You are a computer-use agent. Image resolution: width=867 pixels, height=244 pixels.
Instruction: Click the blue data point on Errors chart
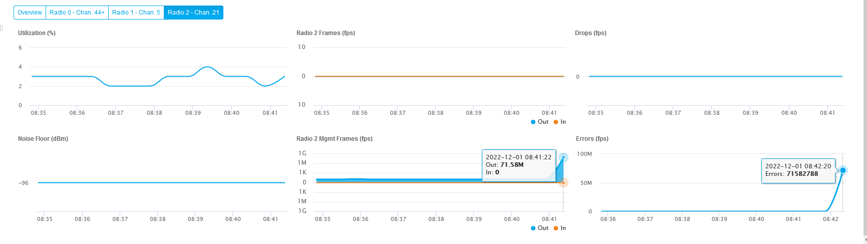[x=842, y=170]
